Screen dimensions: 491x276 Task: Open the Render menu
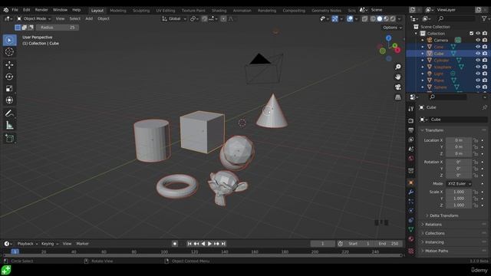click(41, 10)
